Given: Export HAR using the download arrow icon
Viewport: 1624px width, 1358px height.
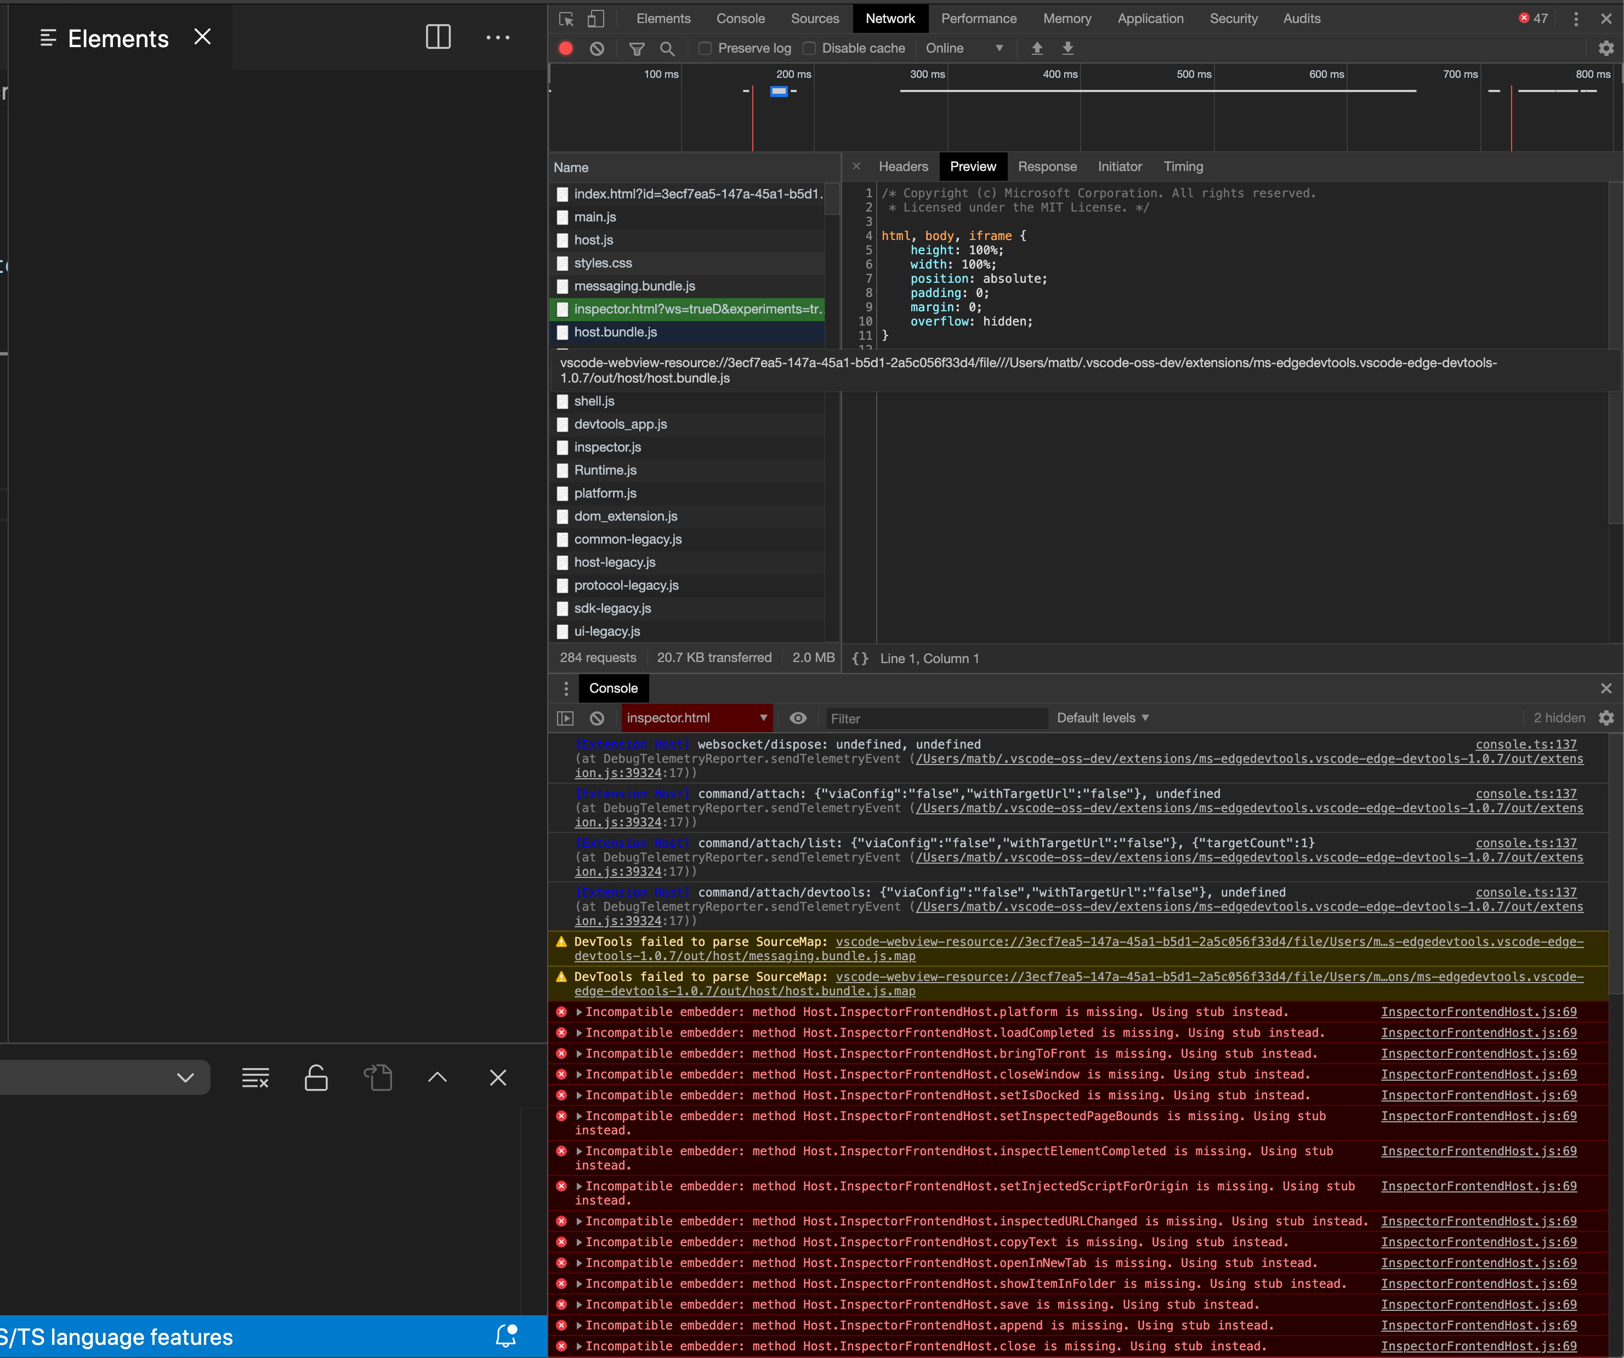Looking at the screenshot, I should point(1067,48).
